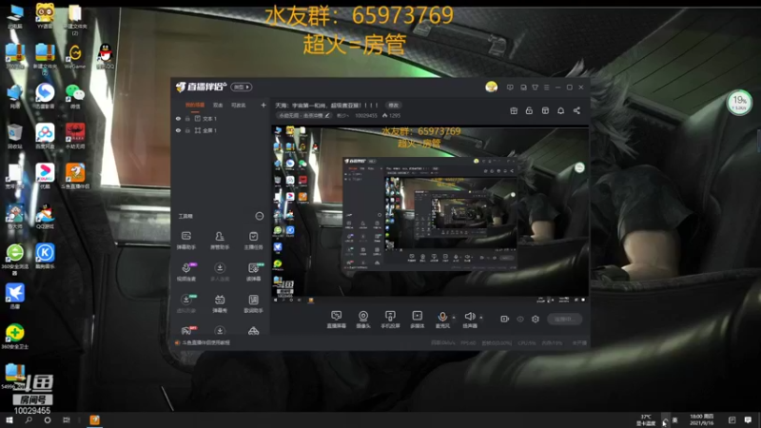Click the user avatar in the title bar
Viewport: 761px width, 428px height.
[491, 87]
